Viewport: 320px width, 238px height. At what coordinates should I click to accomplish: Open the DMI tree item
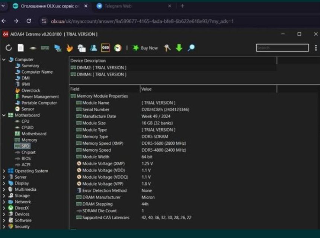coord(22,78)
